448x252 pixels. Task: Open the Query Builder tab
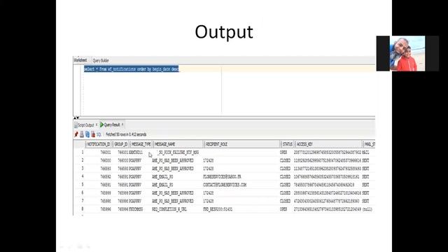[101, 61]
